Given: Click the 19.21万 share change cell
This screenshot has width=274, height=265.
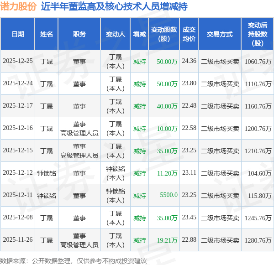Looking at the screenshot, I should pyautogui.click(x=167, y=240).
